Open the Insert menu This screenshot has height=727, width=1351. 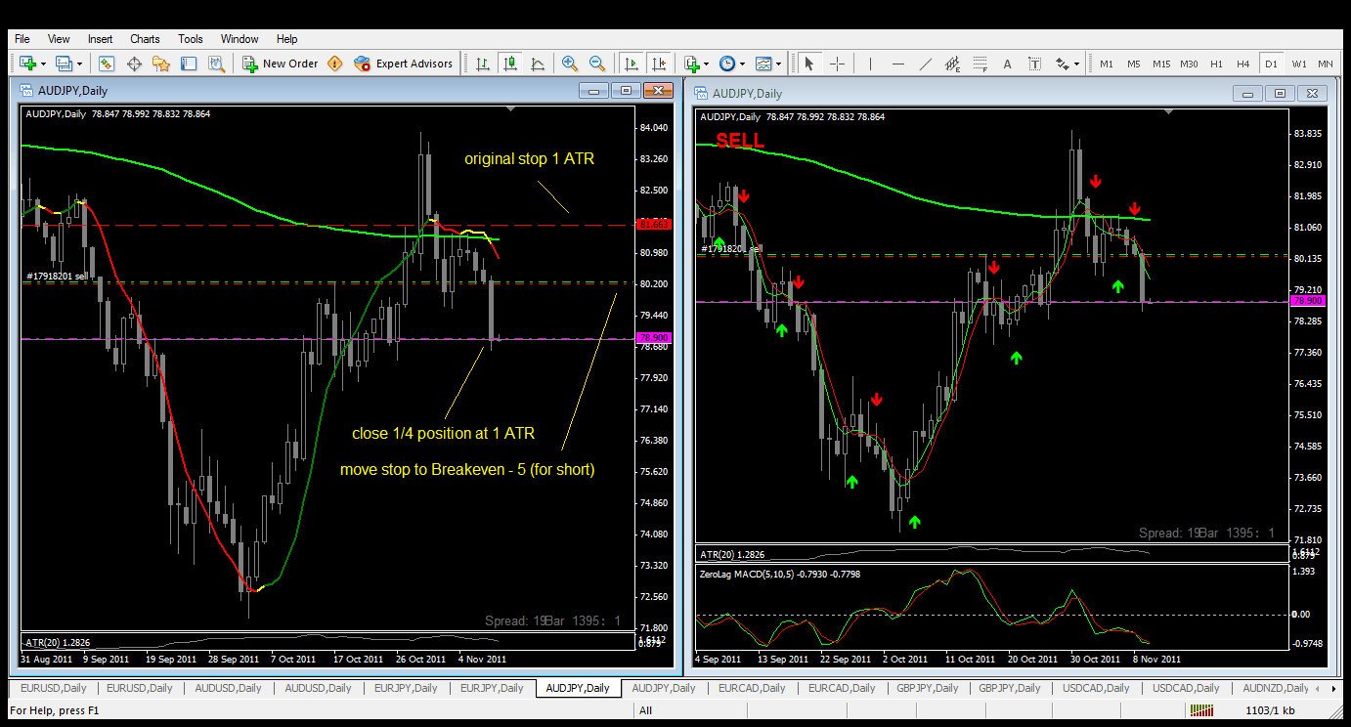point(101,39)
